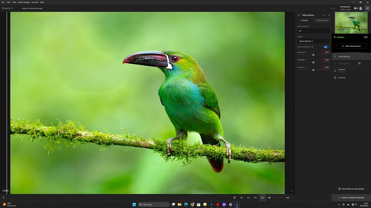Open the Auto selection dropdown
This screenshot has width=371, height=208.
click(313, 31)
